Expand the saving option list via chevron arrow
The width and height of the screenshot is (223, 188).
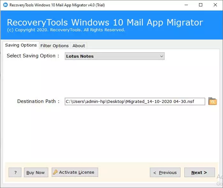161,56
